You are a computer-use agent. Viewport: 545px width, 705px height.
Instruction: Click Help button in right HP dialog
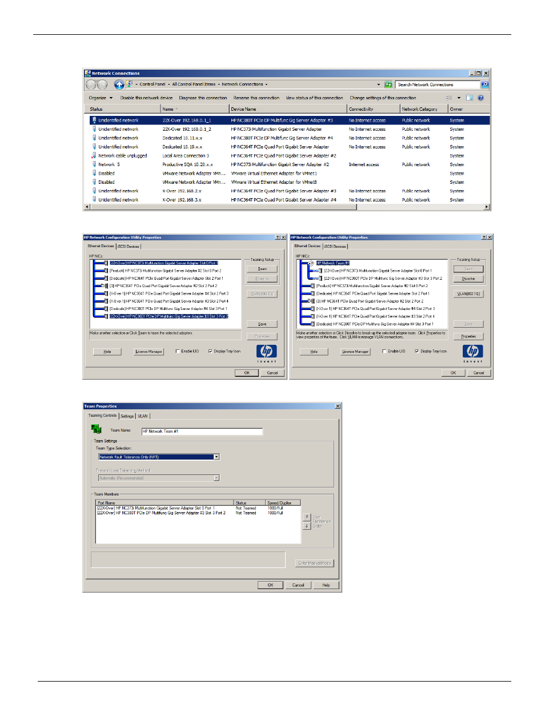[314, 352]
